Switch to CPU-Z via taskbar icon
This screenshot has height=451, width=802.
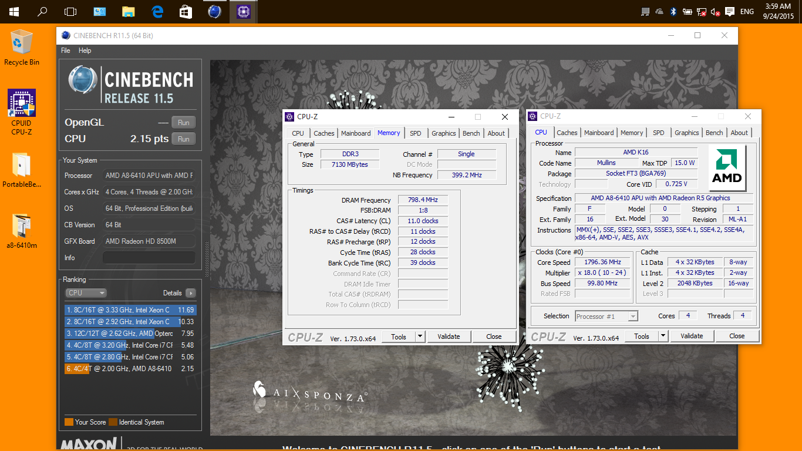coord(243,11)
